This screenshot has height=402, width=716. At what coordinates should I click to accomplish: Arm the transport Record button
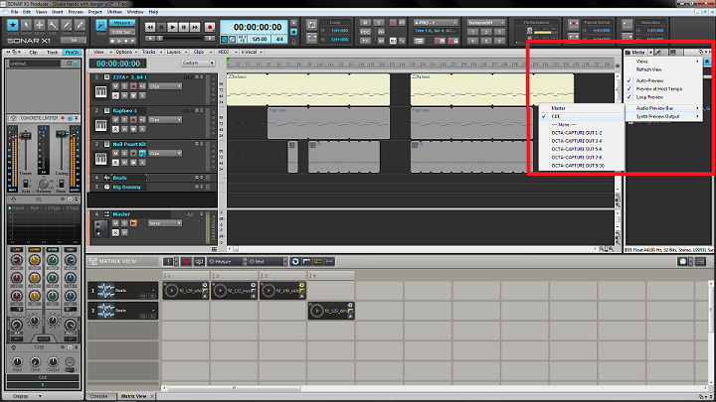(x=210, y=28)
